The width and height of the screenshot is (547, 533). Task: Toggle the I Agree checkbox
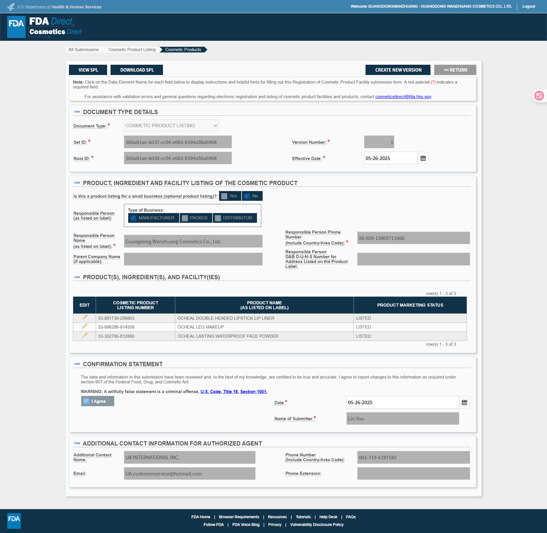[86, 401]
